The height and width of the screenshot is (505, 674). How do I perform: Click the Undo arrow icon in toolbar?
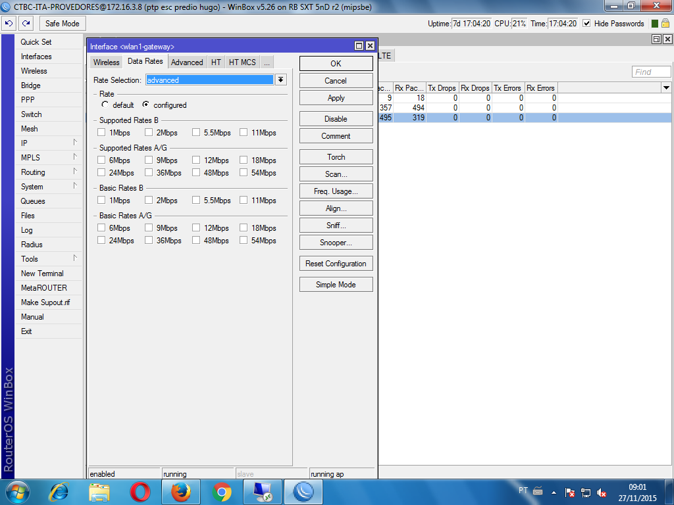tap(9, 23)
